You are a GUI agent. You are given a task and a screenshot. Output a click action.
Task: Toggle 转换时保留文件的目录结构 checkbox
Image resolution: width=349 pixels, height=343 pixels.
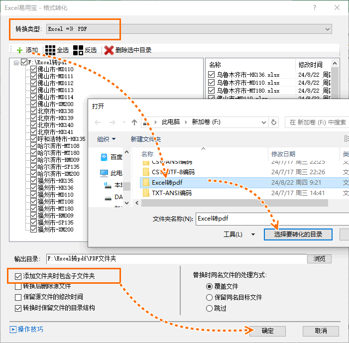(x=18, y=308)
